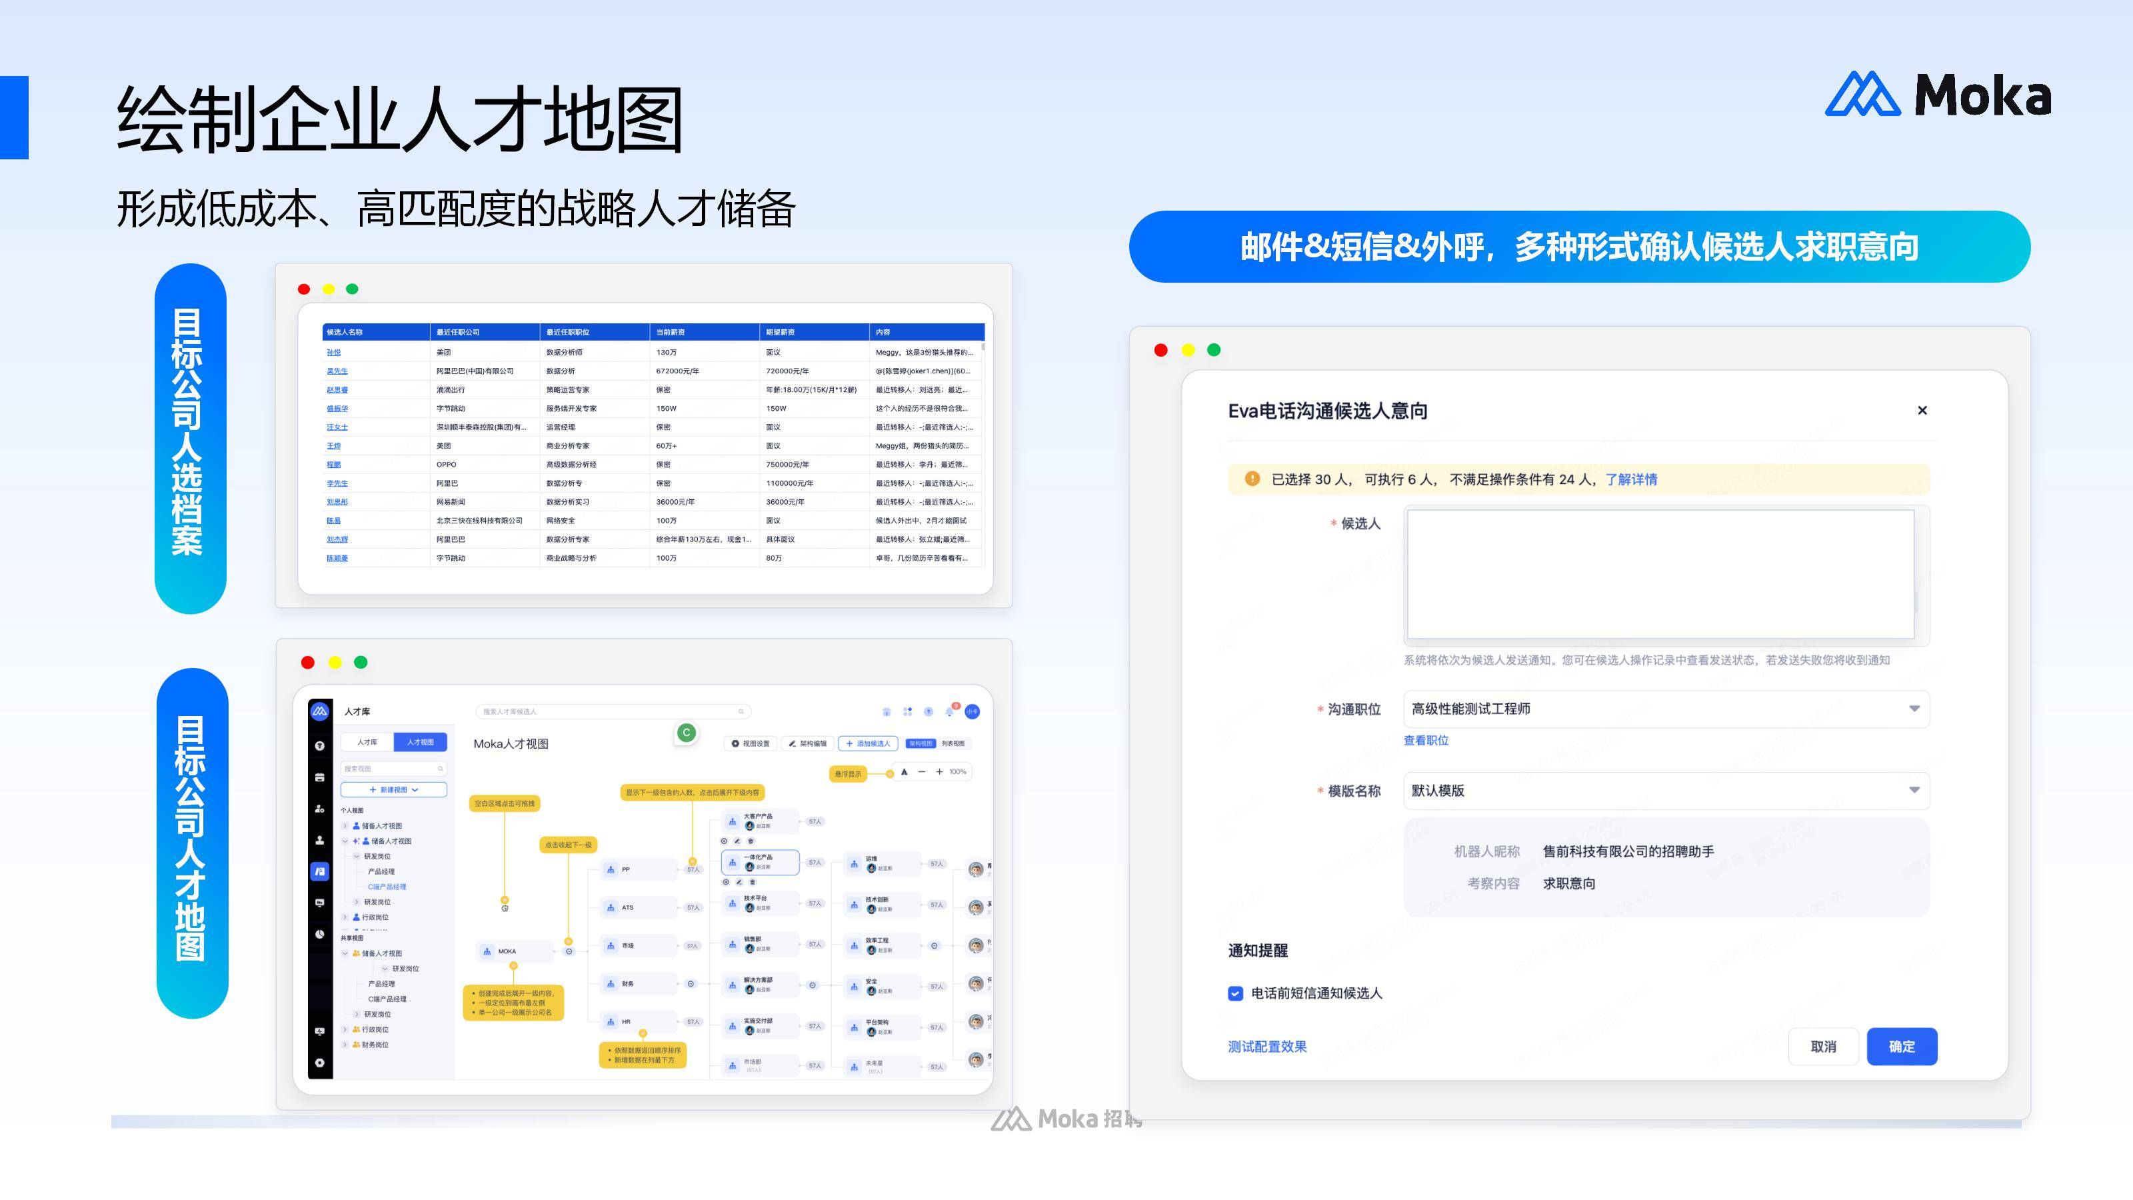Open the gift icon in the top bar
Screen dimensions: 2133x1200
[887, 712]
